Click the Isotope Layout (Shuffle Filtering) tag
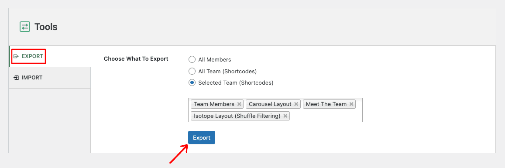Viewport: 505px width, 168px height. (x=237, y=116)
